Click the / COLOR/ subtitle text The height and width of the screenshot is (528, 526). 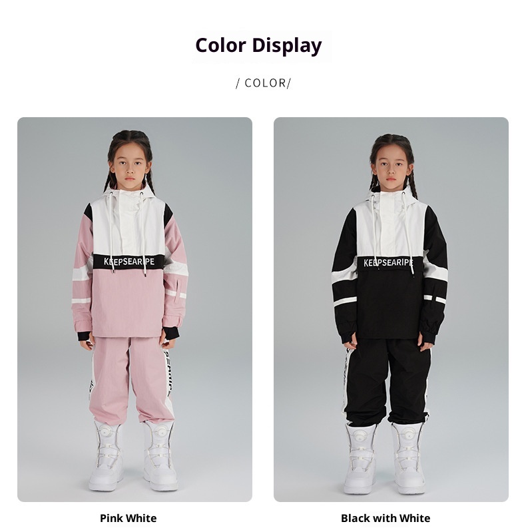click(263, 83)
